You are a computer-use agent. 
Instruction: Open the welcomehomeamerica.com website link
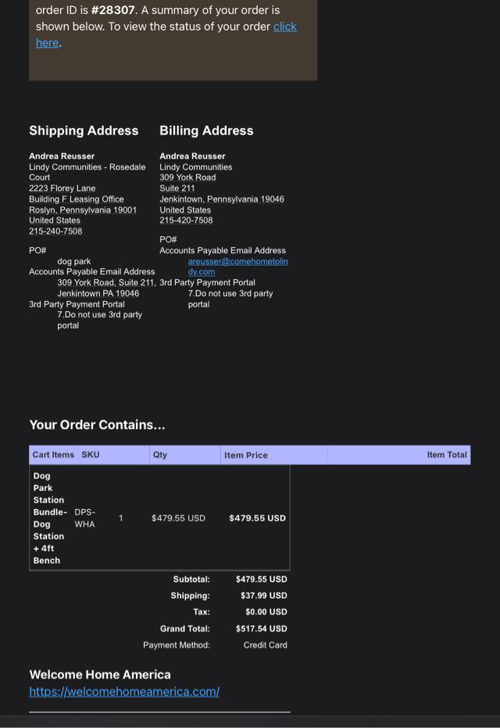pos(124,691)
